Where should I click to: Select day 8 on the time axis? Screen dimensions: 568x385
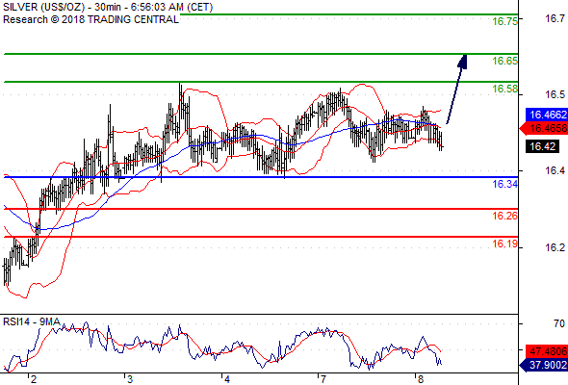pos(420,379)
